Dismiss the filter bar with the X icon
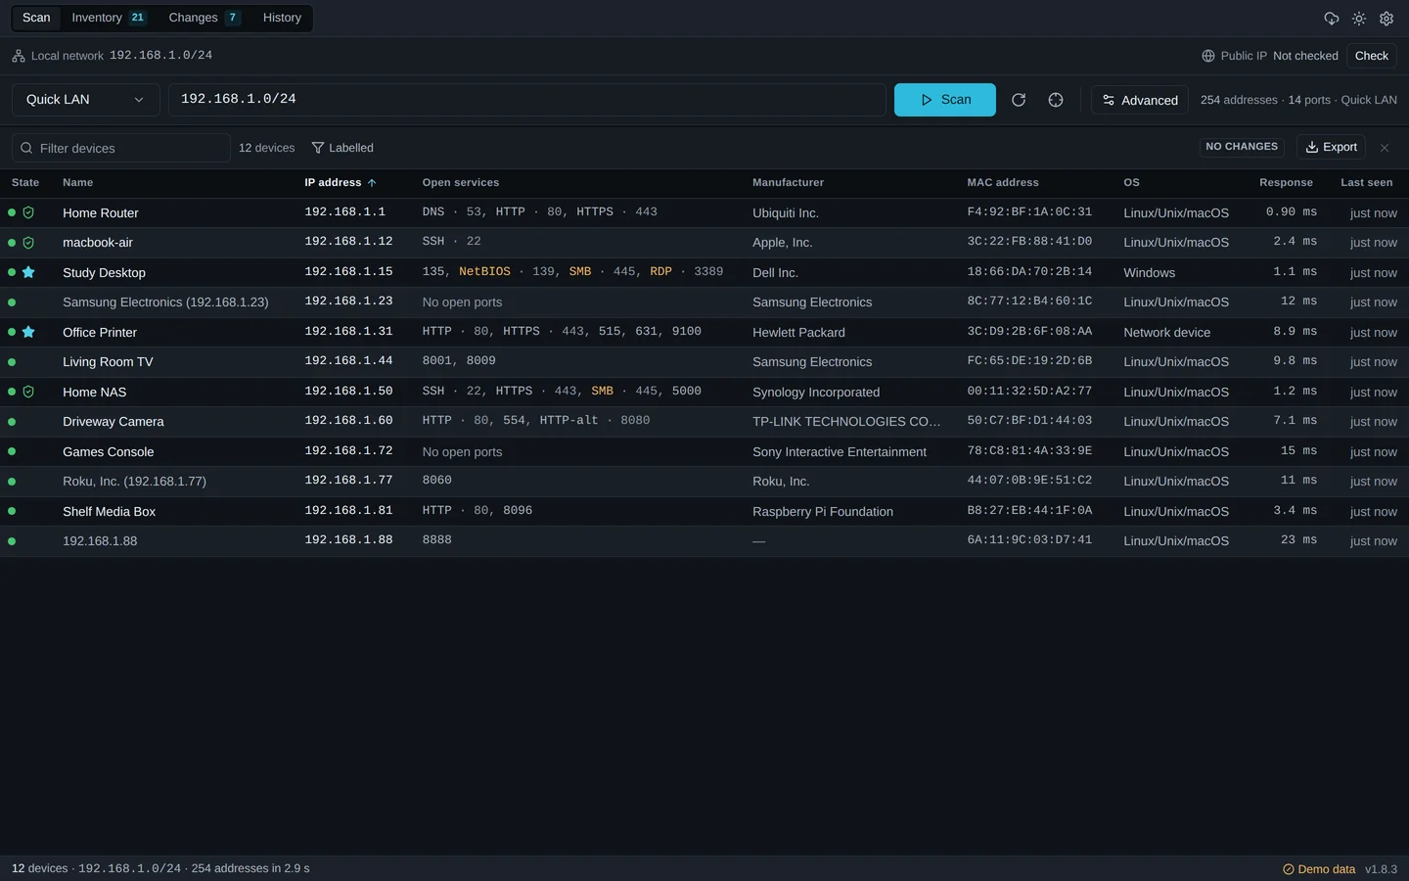 (x=1385, y=148)
